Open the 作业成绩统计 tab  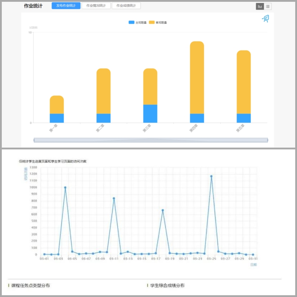tap(126, 6)
